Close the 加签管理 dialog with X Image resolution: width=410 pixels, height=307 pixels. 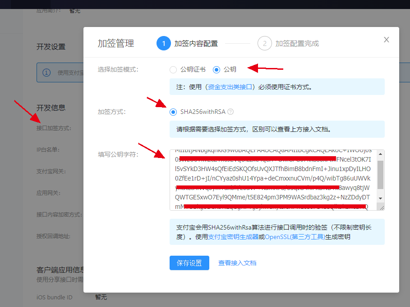(x=386, y=40)
